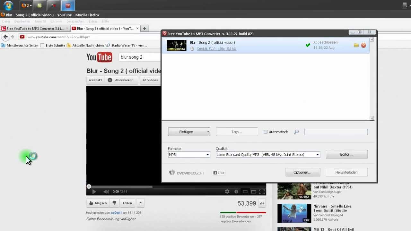Image resolution: width=411 pixels, height=231 pixels.
Task: Switch the player to large size
Action: coord(254,192)
